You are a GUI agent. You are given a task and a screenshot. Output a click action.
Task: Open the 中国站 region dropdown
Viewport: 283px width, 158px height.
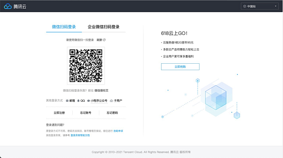(x=259, y=6)
